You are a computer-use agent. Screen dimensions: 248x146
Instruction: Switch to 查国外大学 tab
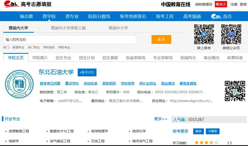(118, 28)
